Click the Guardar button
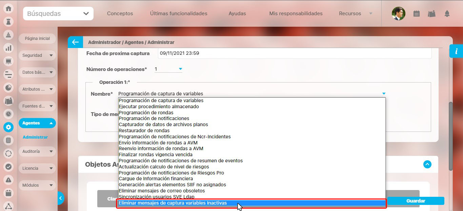The width and height of the screenshot is (463, 211). tap(416, 201)
